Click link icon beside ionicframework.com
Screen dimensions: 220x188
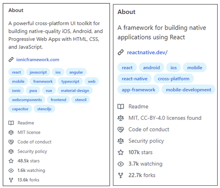coord(11,60)
